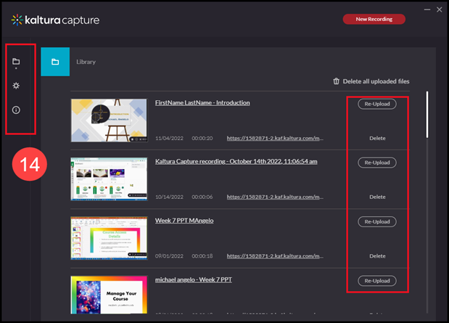Delete the Week 7 PPT MAngelo recording
449x323 pixels.
click(377, 255)
